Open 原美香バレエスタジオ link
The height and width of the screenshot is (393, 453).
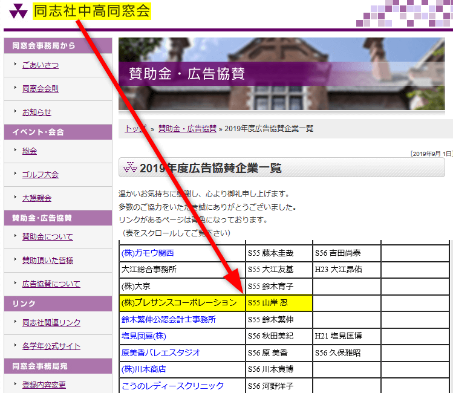click(x=161, y=353)
